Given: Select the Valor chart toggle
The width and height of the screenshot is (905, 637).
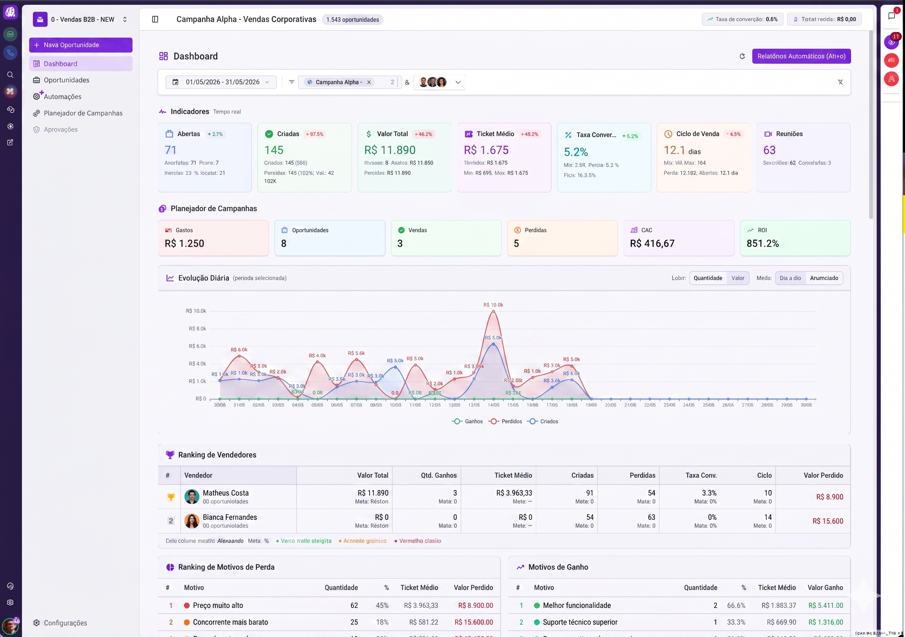Looking at the screenshot, I should tap(738, 278).
